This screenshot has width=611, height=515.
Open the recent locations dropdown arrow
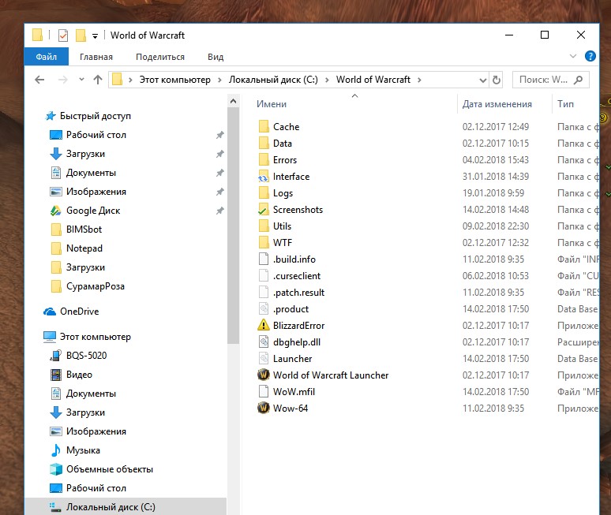point(81,80)
